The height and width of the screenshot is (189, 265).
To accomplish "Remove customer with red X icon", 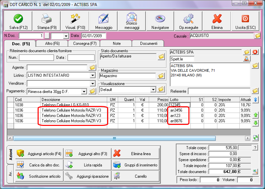I will [255, 52].
